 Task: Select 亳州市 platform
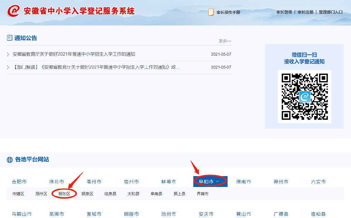pyautogui.click(x=94, y=182)
